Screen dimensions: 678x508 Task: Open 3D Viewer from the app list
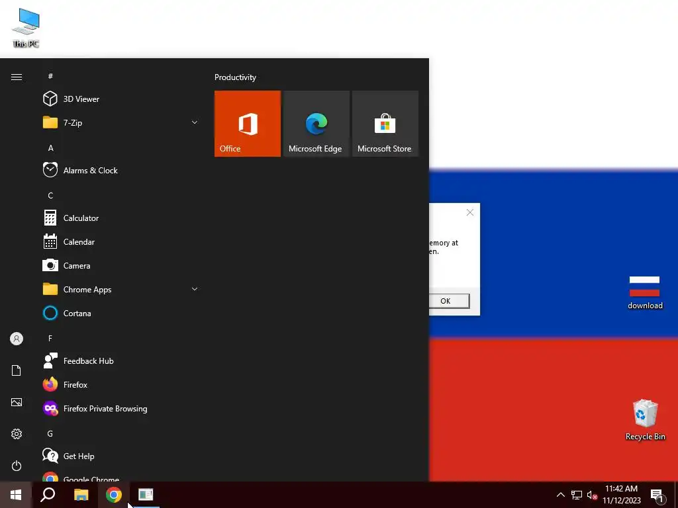[121, 99]
